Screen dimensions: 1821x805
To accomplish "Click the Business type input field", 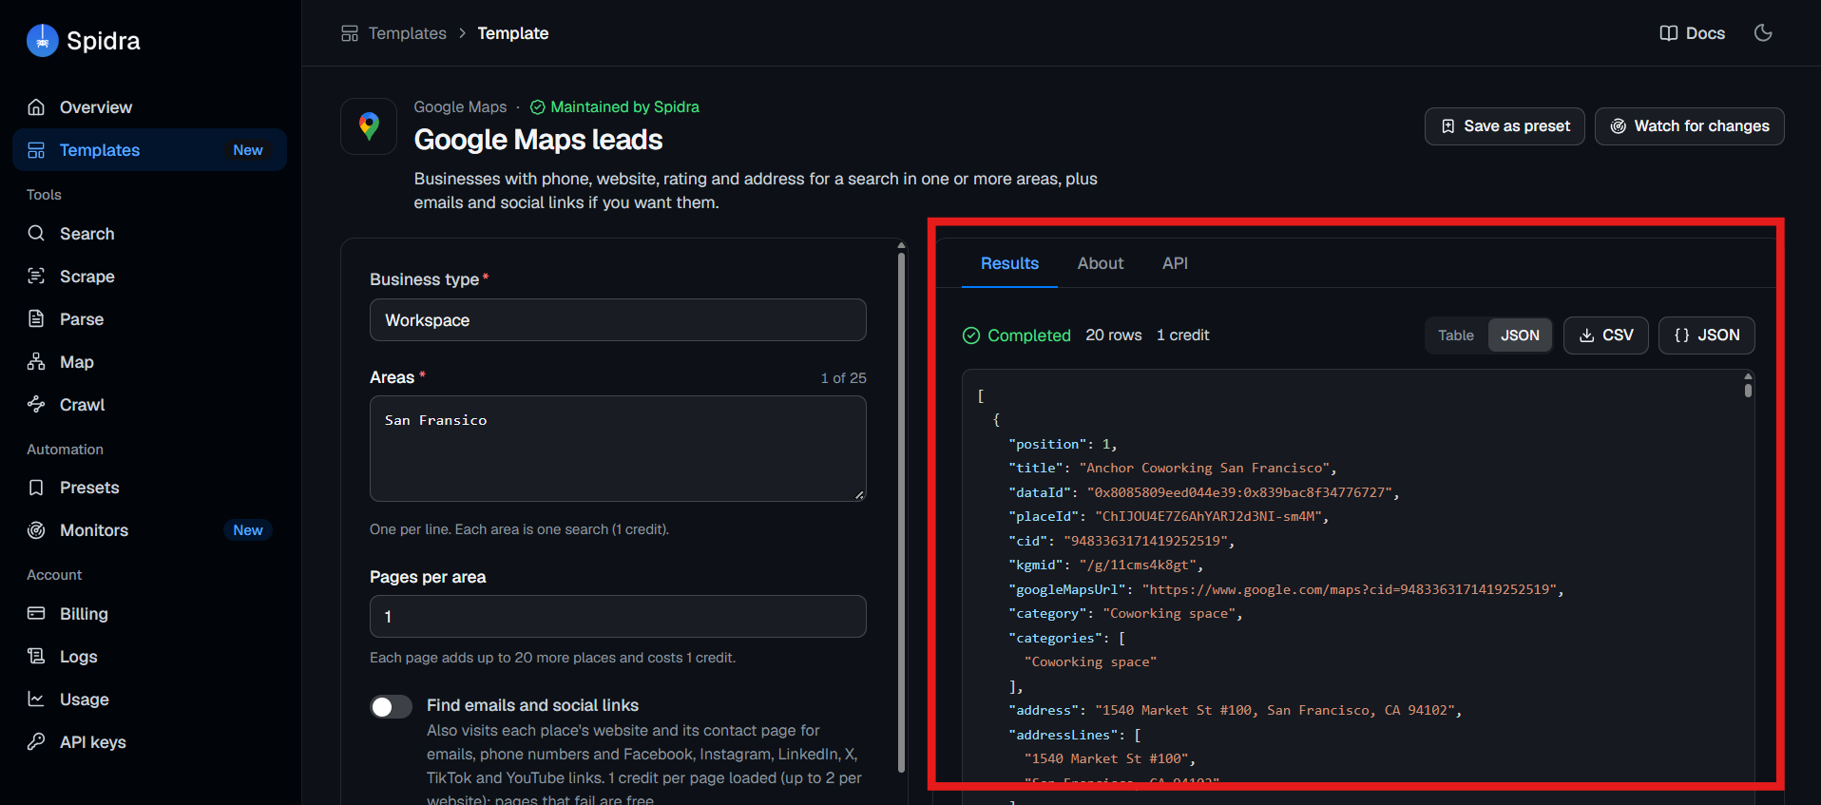I will pos(618,320).
